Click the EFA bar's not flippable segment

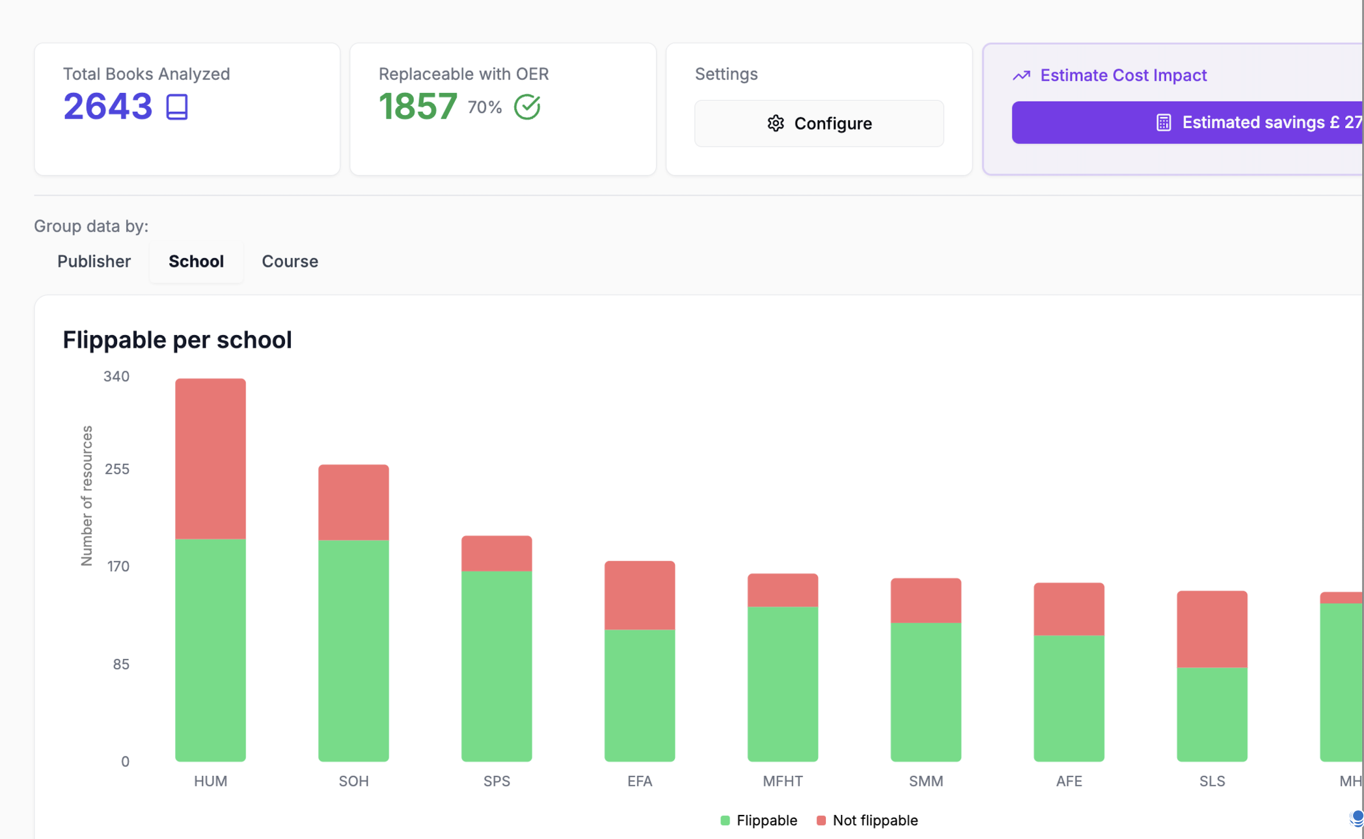[x=640, y=595]
